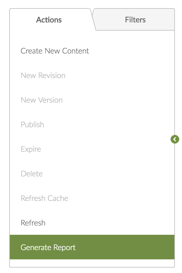Image resolution: width=182 pixels, height=273 pixels.
Task: Click Create New Content
Action: tap(55, 51)
